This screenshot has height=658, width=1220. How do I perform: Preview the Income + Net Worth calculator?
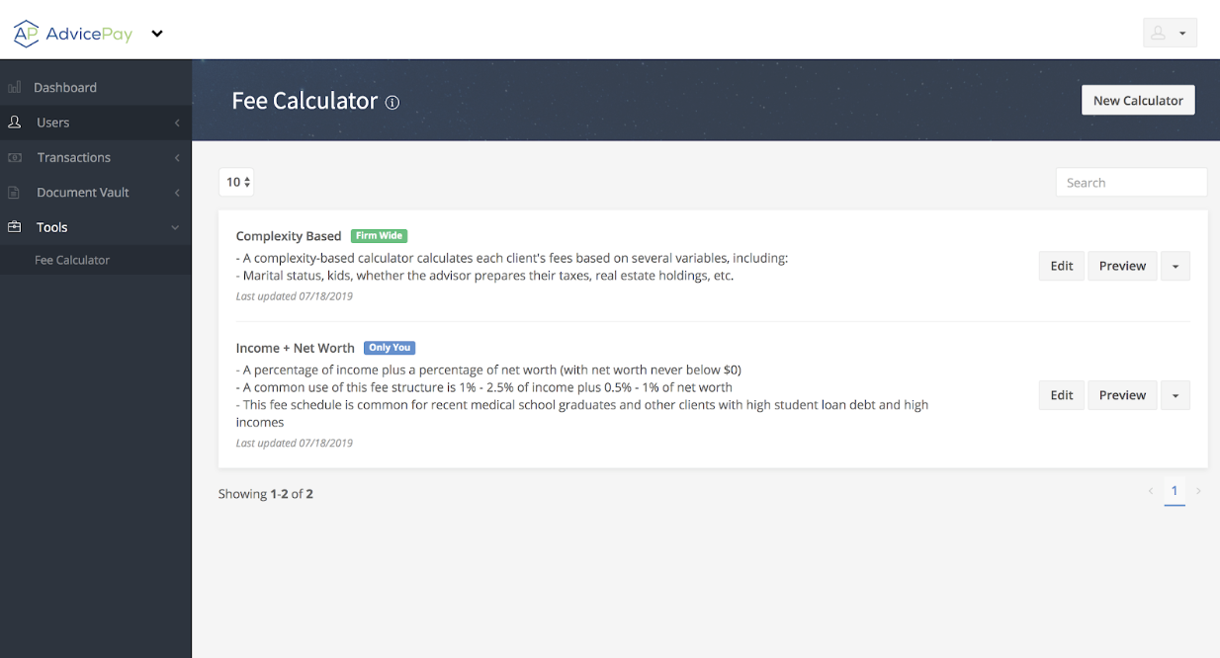pos(1122,394)
